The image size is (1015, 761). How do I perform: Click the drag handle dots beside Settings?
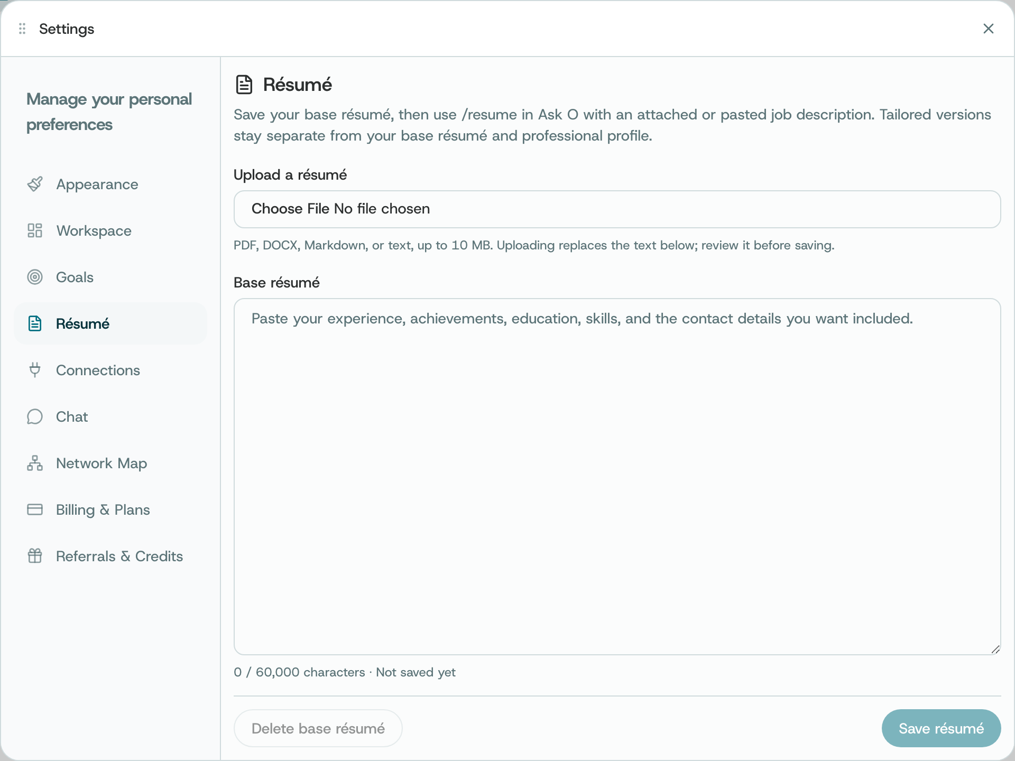point(22,29)
